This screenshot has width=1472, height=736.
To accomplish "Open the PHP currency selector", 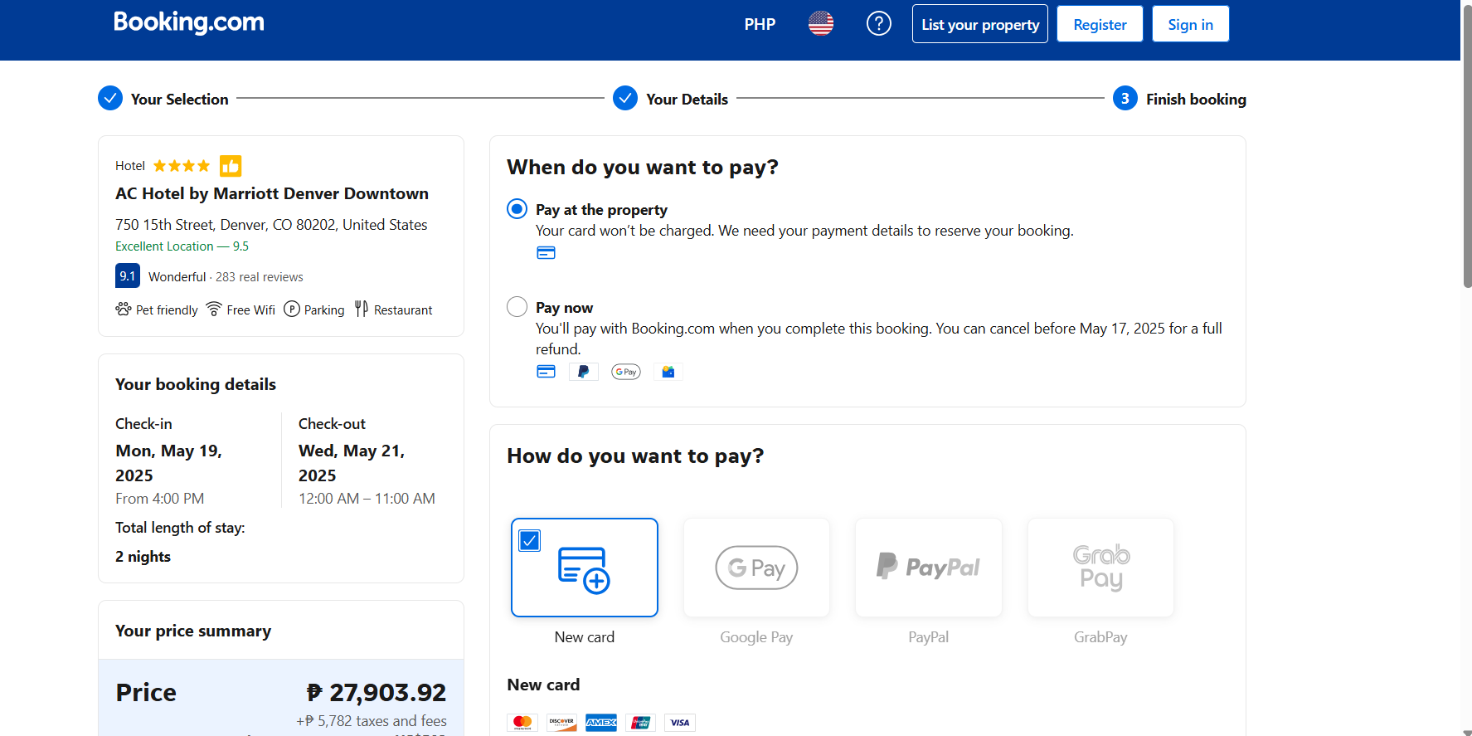I will 760,25.
